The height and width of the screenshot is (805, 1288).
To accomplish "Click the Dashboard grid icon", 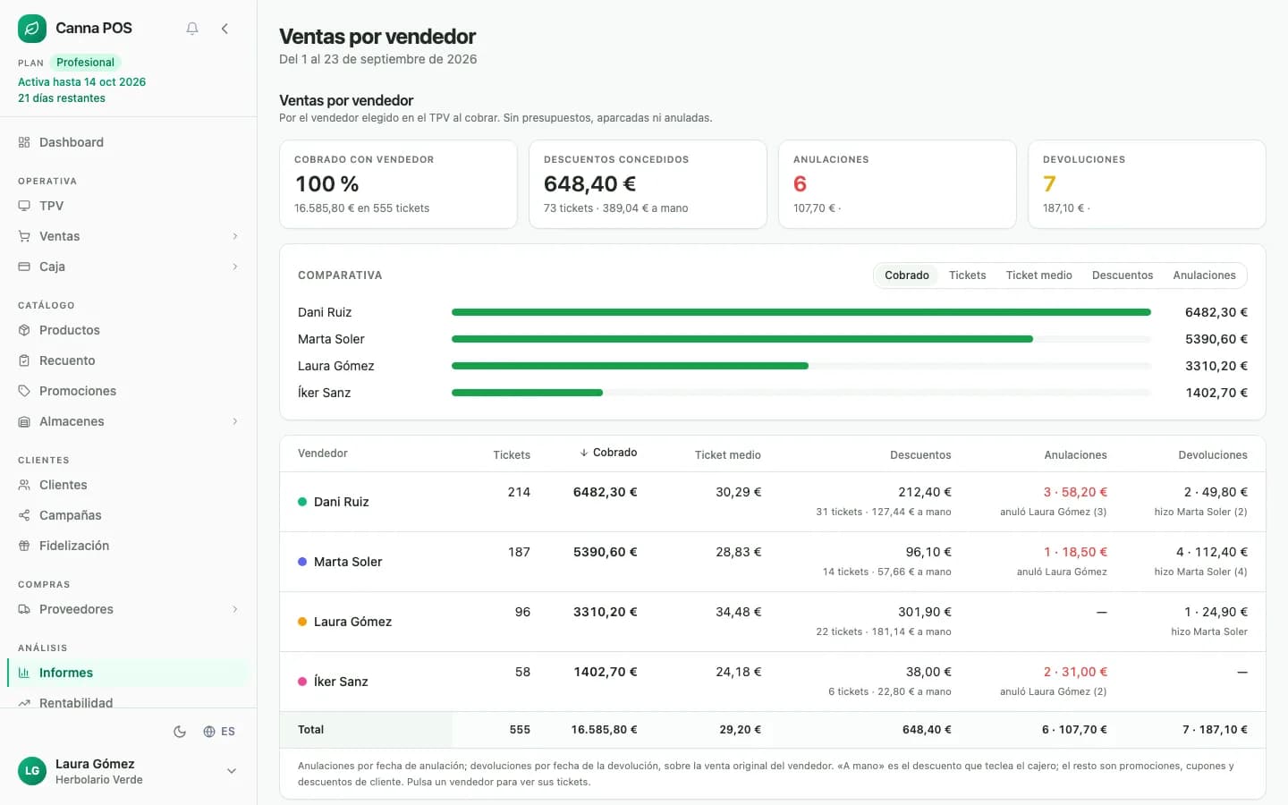I will 24,142.
